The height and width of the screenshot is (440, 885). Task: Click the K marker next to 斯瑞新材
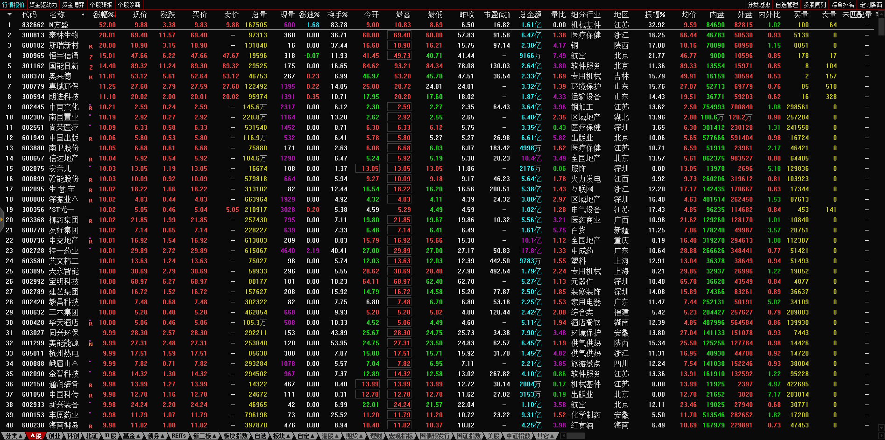point(91,46)
